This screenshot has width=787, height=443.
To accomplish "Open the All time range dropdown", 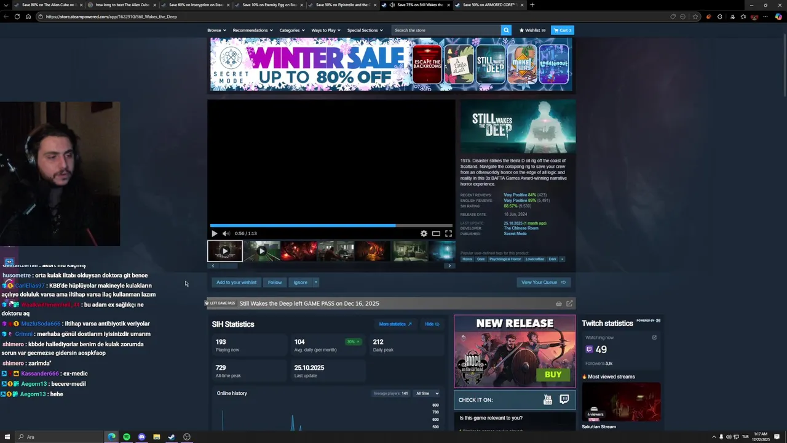I will [427, 393].
